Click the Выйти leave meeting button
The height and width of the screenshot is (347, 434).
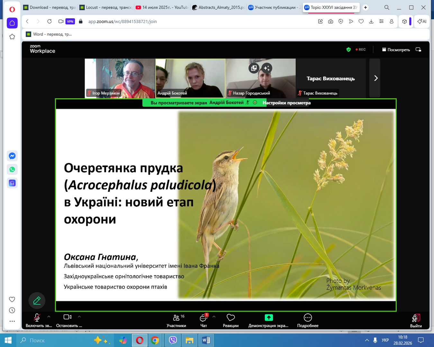416,320
